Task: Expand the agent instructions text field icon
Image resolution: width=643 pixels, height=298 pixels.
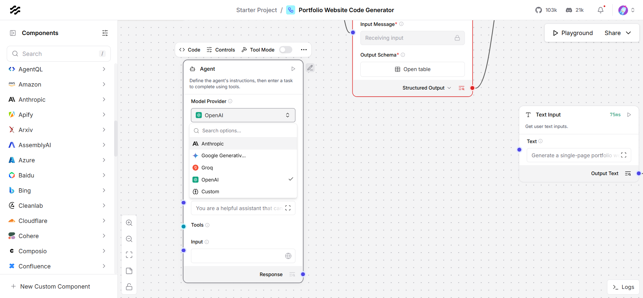Action: [x=288, y=208]
